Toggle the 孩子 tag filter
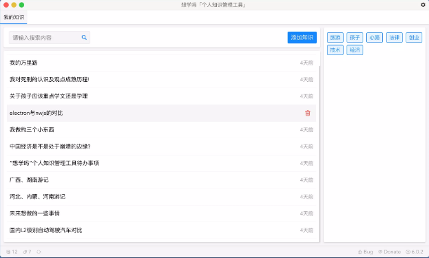 tap(355, 37)
